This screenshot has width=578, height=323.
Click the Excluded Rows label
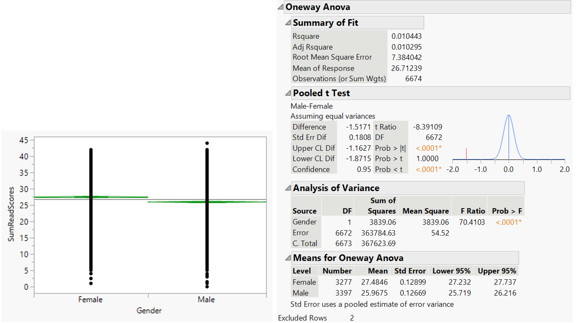point(302,318)
